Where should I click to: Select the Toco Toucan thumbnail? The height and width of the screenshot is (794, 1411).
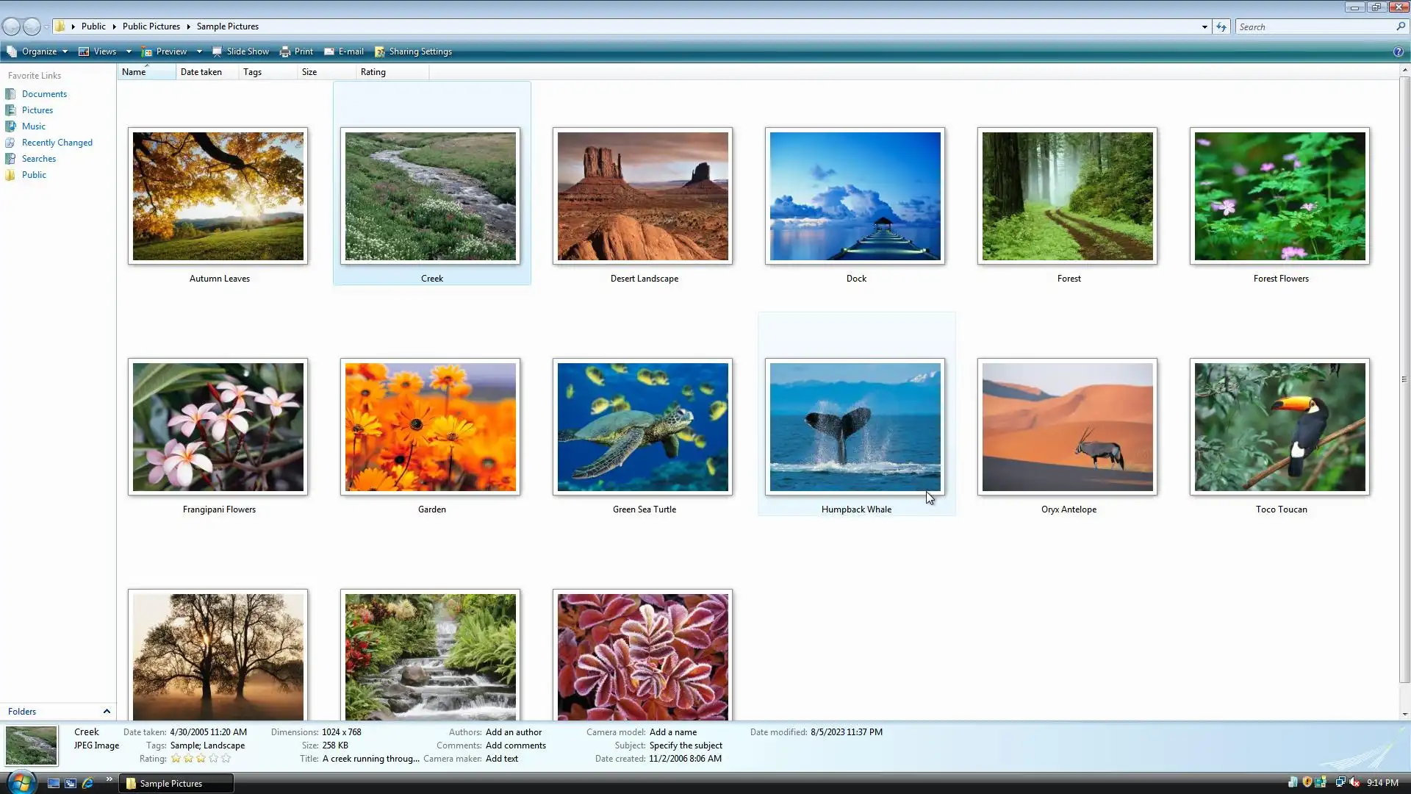coord(1279,427)
